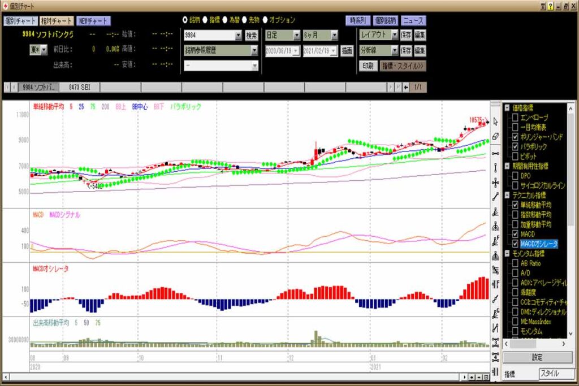Select the eraser tool
Screen dimensions: 579x386
pyautogui.click(x=495, y=136)
